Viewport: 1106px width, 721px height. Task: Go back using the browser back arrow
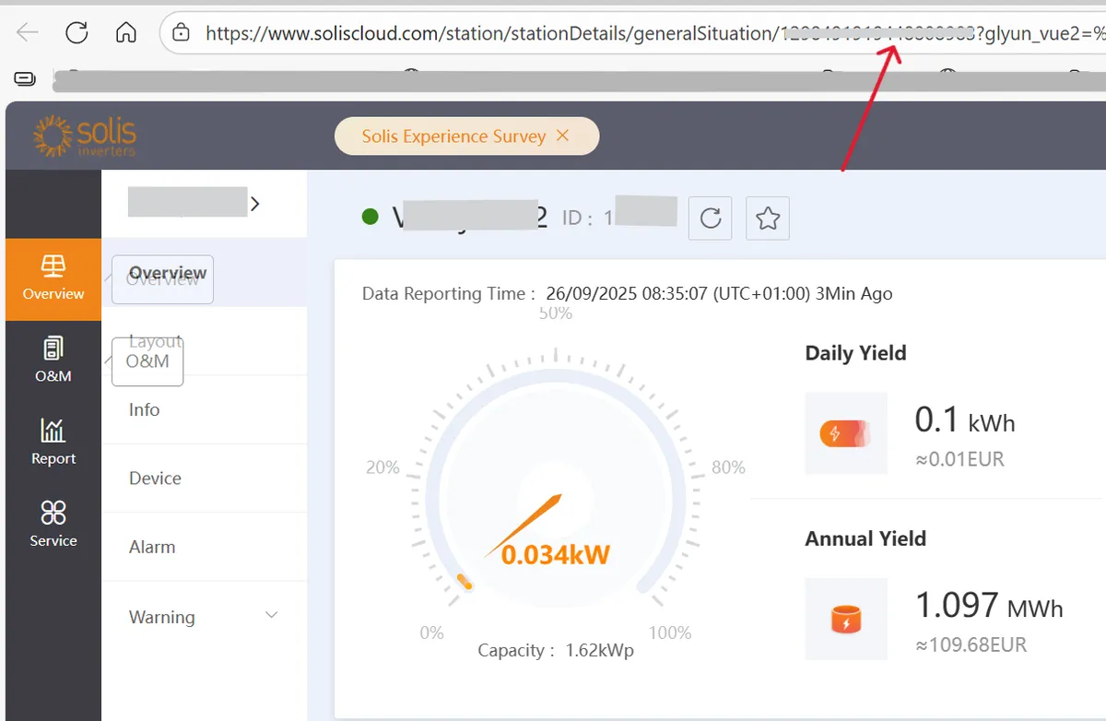pyautogui.click(x=28, y=33)
